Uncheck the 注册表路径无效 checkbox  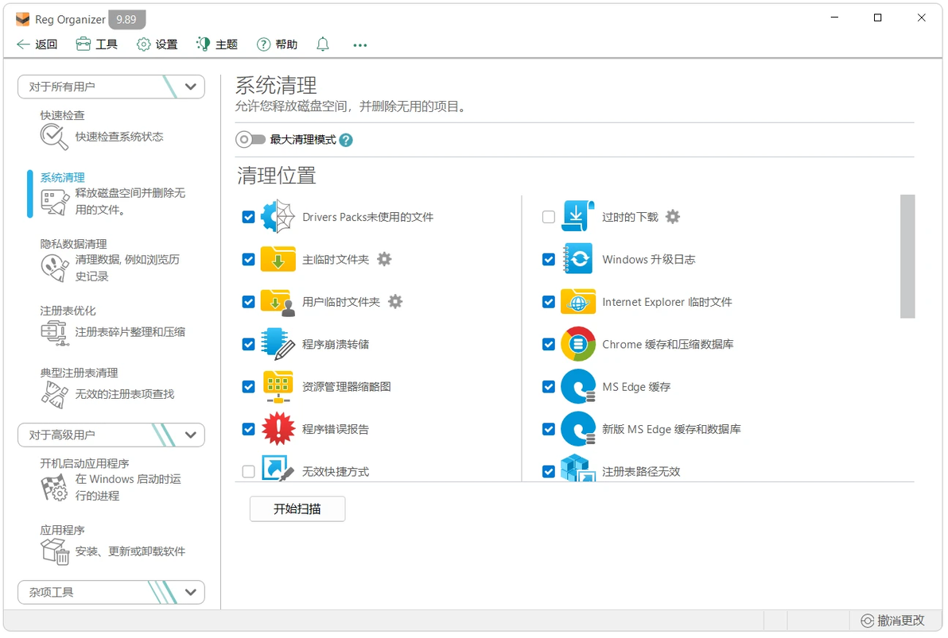[549, 471]
